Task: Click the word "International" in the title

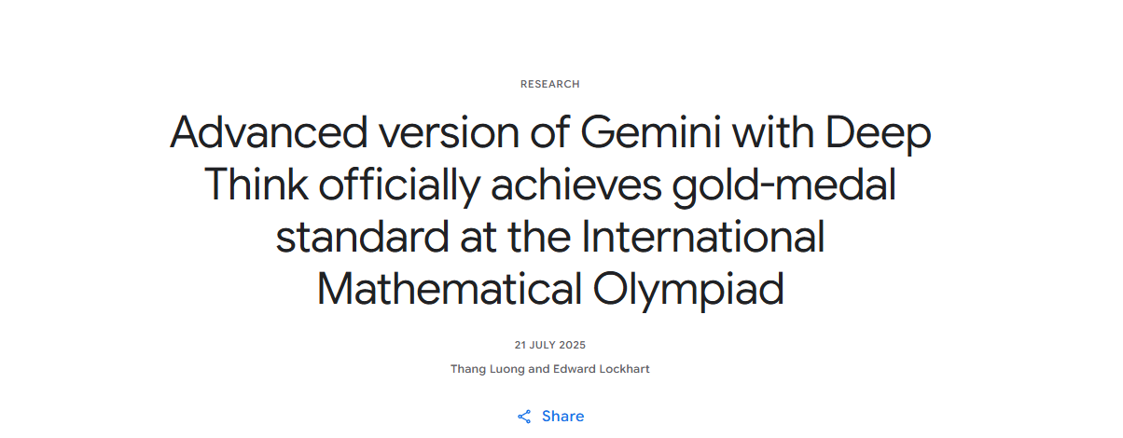Action: pos(703,237)
